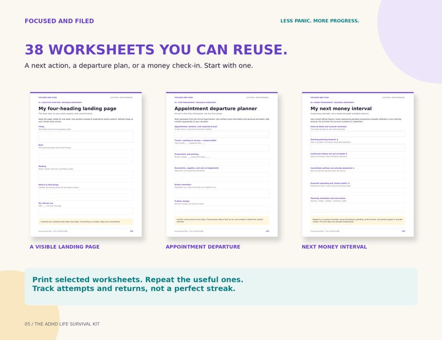442x340 pixels.
Task: Click the 'My next money interval' title
Action: click(341, 109)
